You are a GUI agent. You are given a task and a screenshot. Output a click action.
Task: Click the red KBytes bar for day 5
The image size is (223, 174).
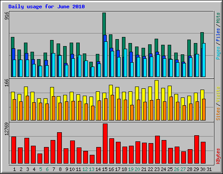coord(40,159)
